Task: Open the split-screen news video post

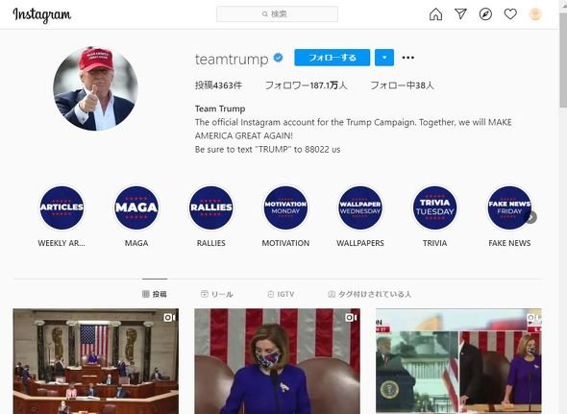Action: [458, 361]
